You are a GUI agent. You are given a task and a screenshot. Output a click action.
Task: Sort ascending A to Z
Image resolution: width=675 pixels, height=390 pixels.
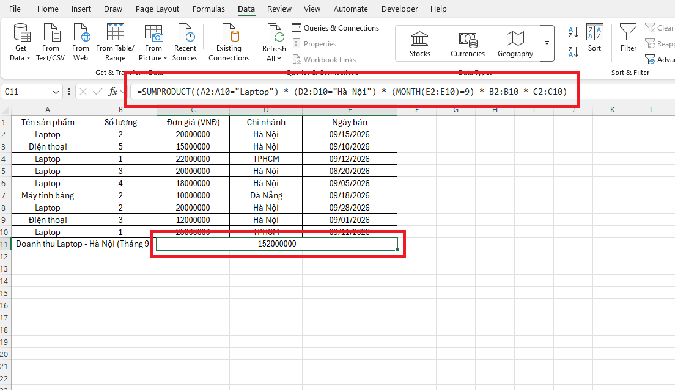(x=574, y=32)
